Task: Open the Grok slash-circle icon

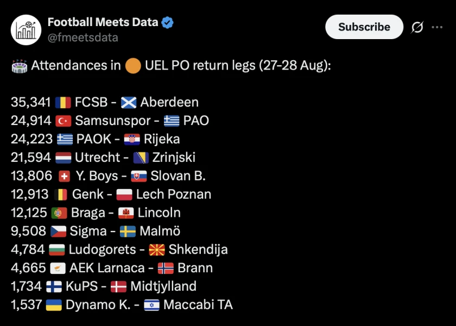Action: click(417, 27)
